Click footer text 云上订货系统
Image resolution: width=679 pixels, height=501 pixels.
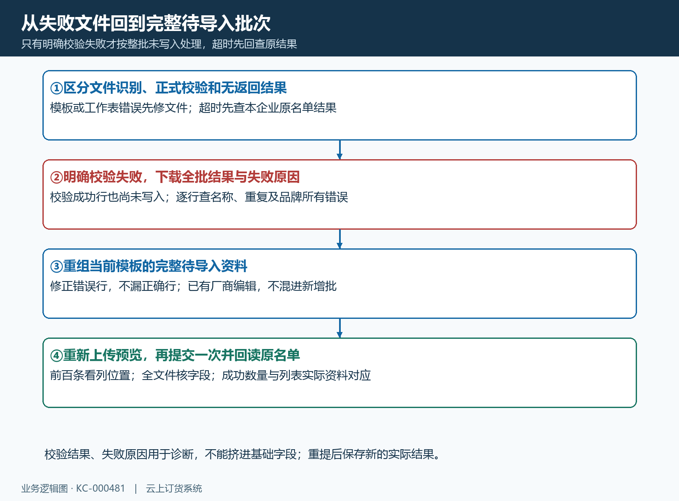click(174, 489)
